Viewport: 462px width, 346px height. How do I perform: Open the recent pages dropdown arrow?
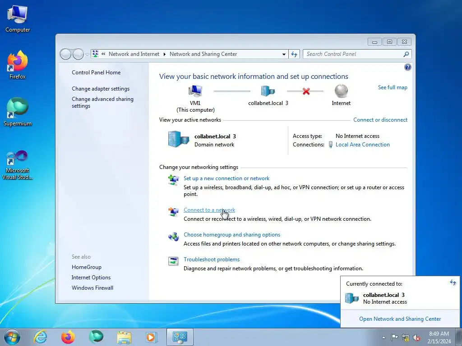pyautogui.click(x=87, y=55)
